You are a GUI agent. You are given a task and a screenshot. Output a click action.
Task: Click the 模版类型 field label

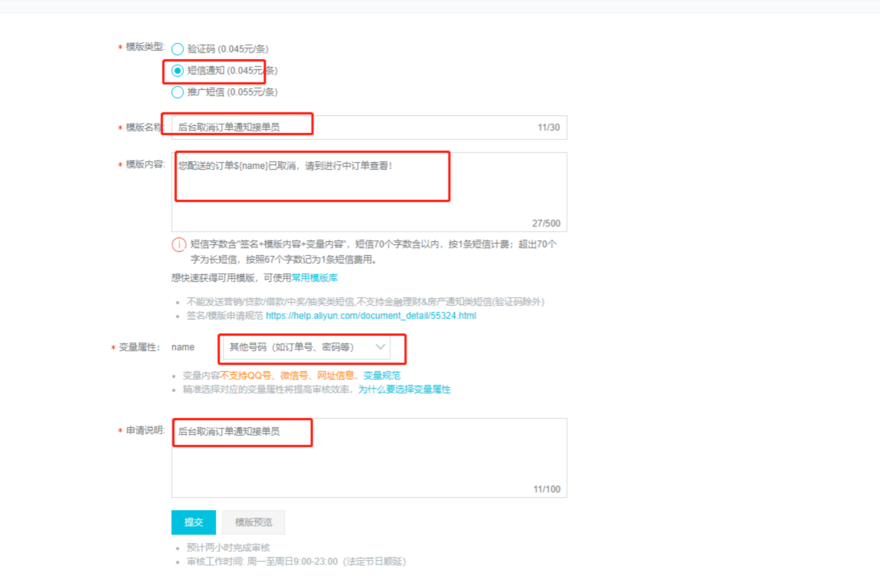tap(144, 48)
